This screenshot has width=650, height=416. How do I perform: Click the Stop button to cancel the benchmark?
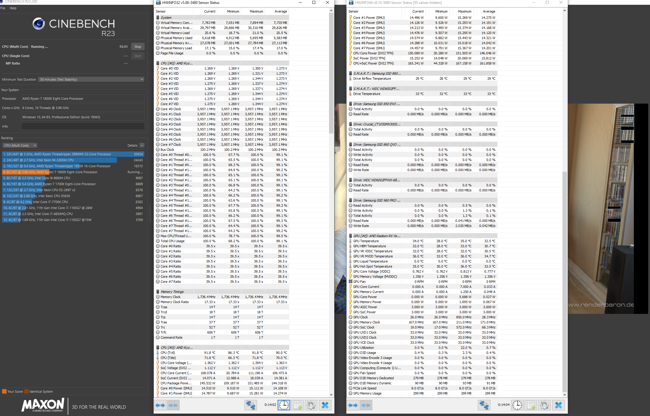point(137,47)
